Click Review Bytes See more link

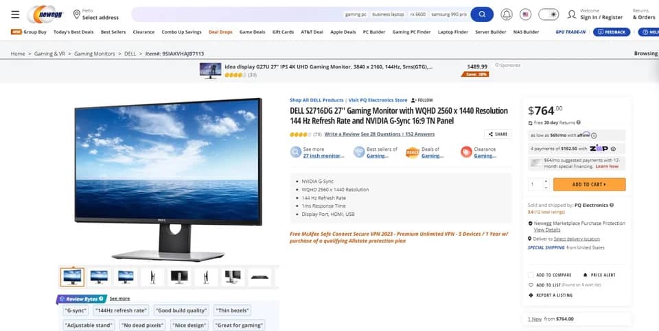pyautogui.click(x=119, y=299)
